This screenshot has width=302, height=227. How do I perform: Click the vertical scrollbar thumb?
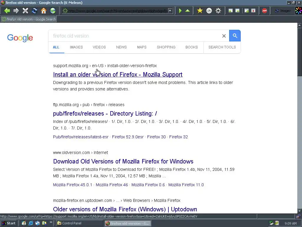[x=300, y=52]
